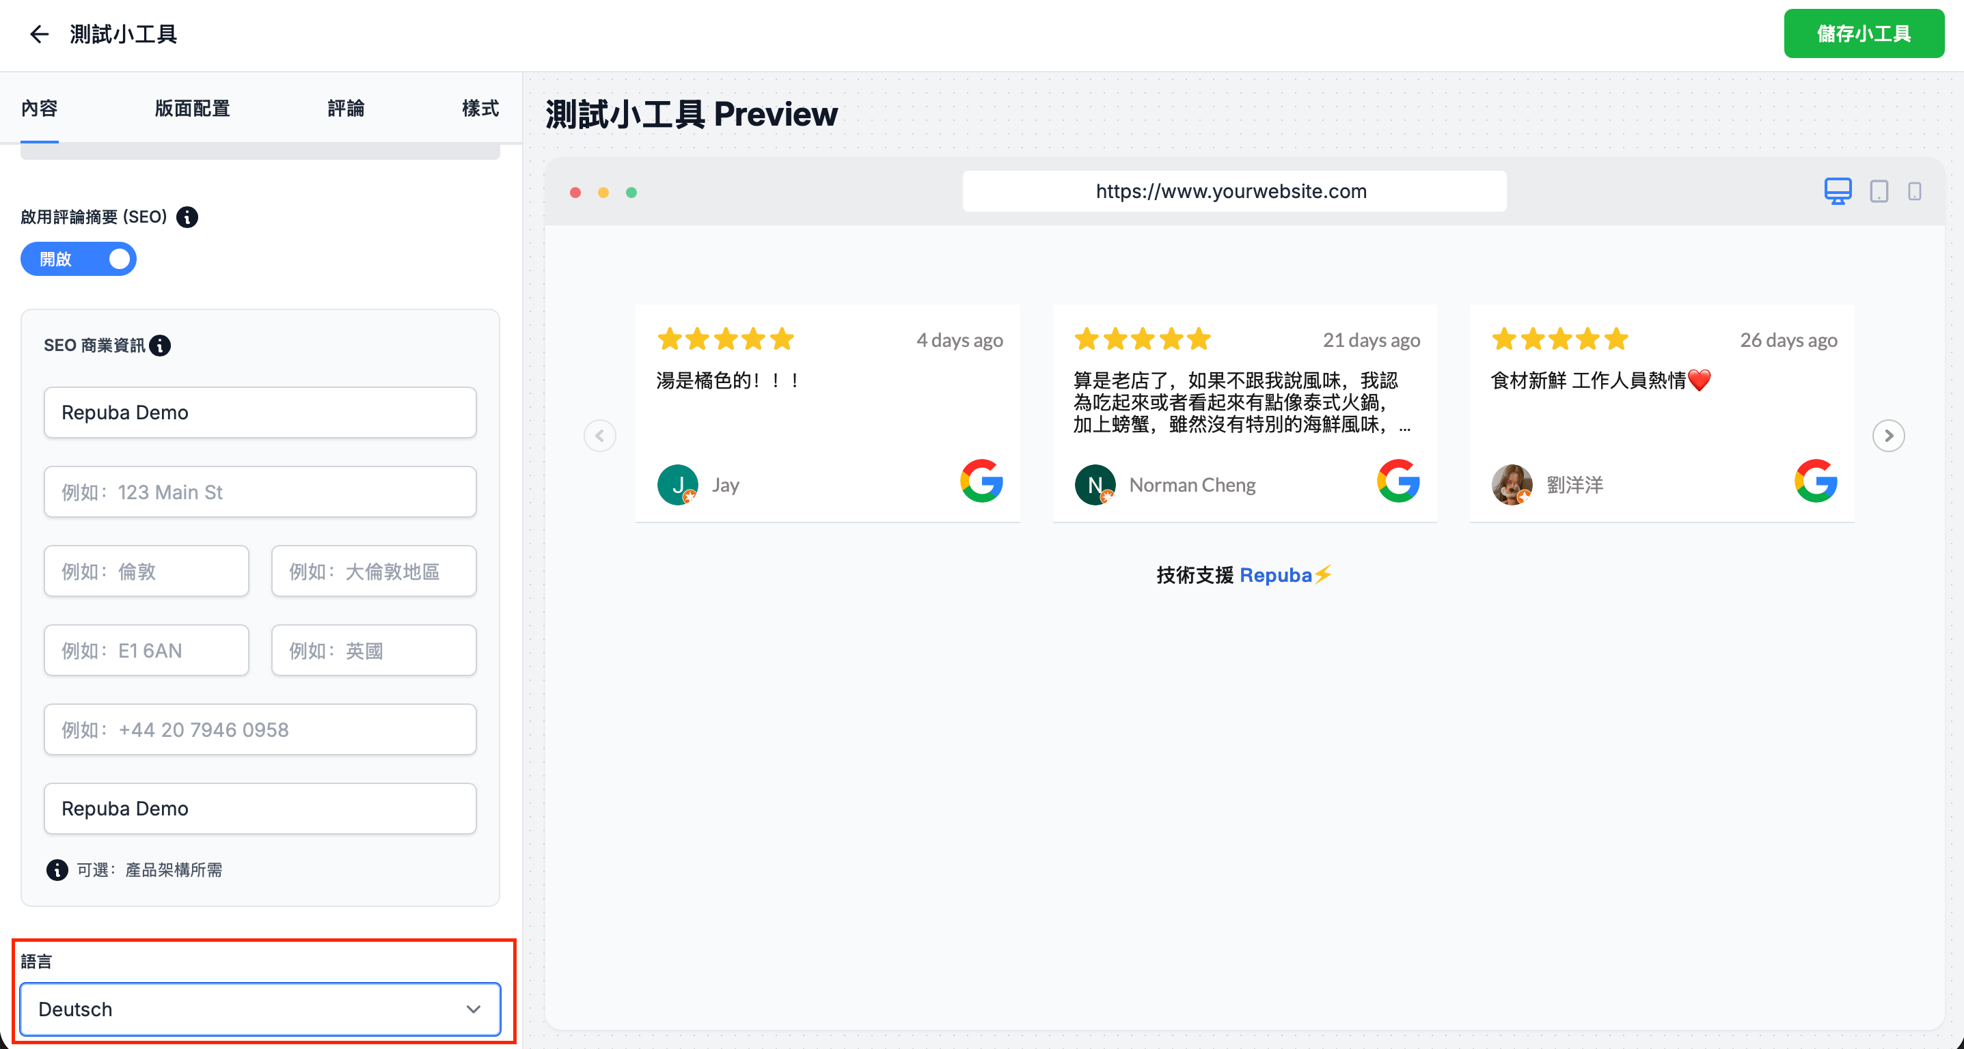Click the reviewer name Norman Cheng

[x=1192, y=486]
